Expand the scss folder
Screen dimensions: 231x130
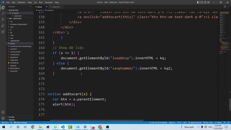click(x=12, y=38)
